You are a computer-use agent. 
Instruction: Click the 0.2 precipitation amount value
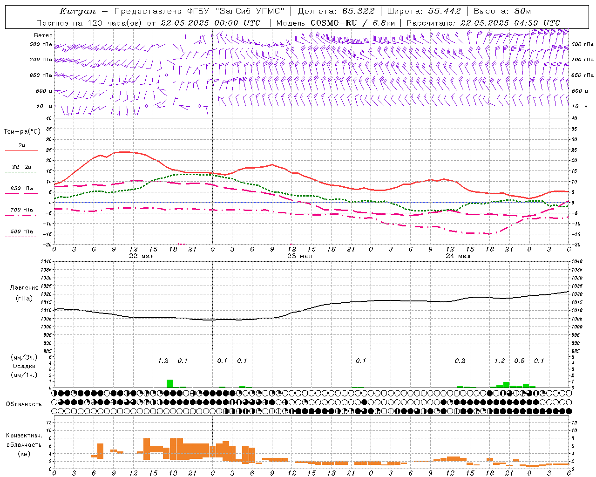pos(460,361)
